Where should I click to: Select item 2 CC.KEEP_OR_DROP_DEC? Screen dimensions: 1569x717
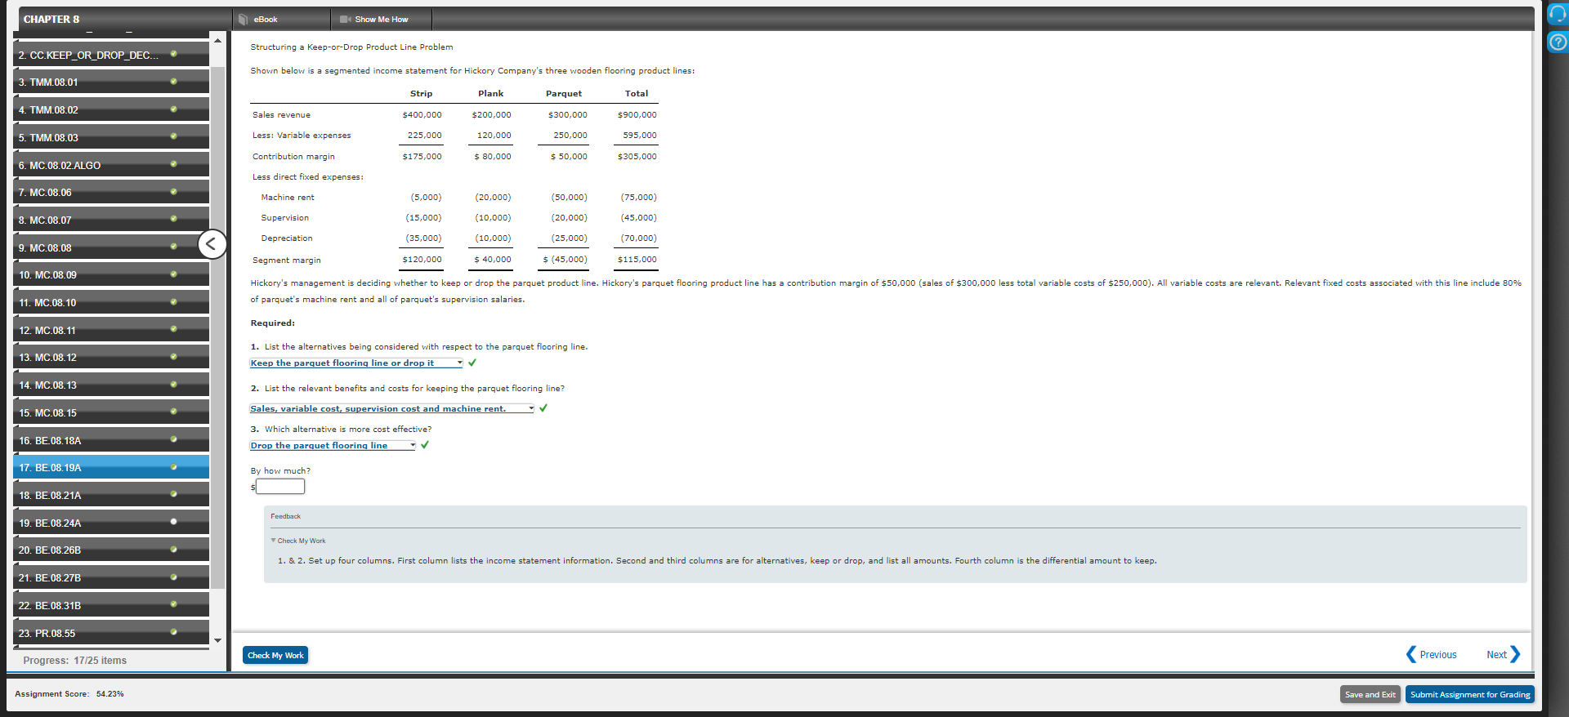pyautogui.click(x=111, y=55)
